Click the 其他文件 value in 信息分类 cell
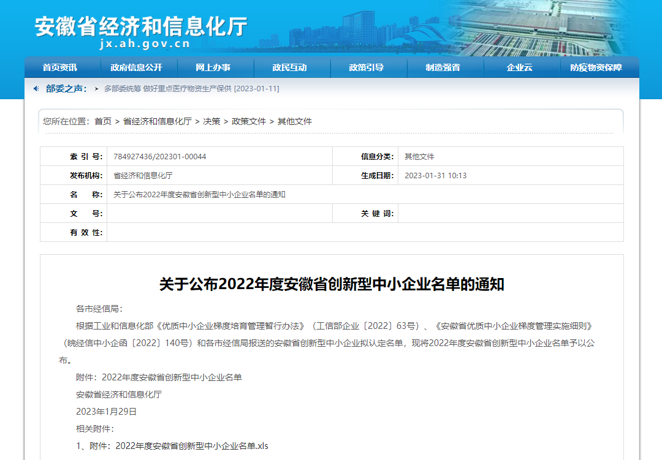Image resolution: width=662 pixels, height=460 pixels. 419,156
